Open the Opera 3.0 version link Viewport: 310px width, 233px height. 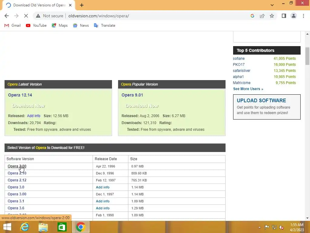click(x=16, y=187)
